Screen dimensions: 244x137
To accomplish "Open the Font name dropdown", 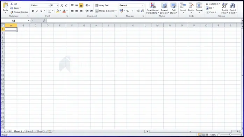I will [x=49, y=6].
